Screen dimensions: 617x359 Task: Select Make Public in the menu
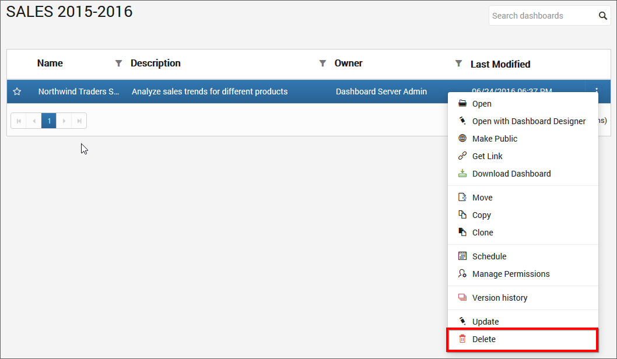[523, 139]
